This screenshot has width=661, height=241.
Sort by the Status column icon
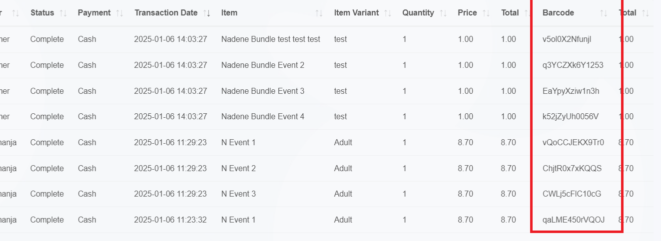(63, 13)
